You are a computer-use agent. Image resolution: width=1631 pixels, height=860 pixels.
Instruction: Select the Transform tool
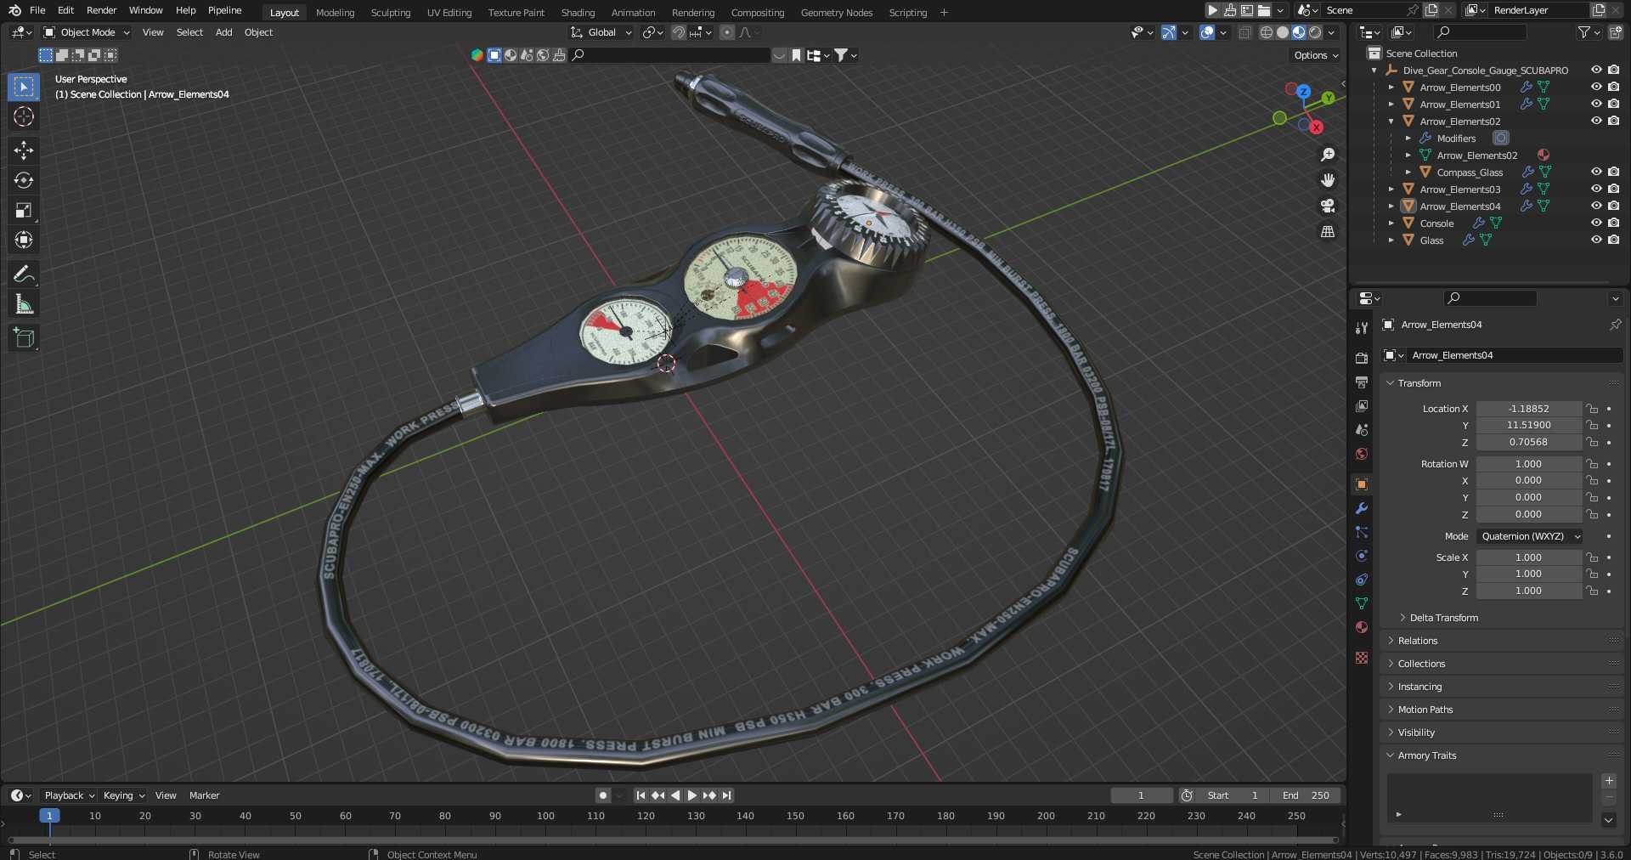24,240
